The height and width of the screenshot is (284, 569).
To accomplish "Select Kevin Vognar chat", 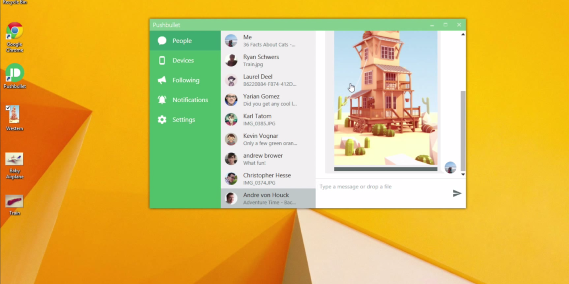I will click(268, 140).
